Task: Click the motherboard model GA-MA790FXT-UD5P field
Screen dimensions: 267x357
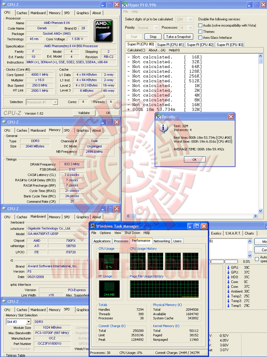Action: (x=58, y=234)
